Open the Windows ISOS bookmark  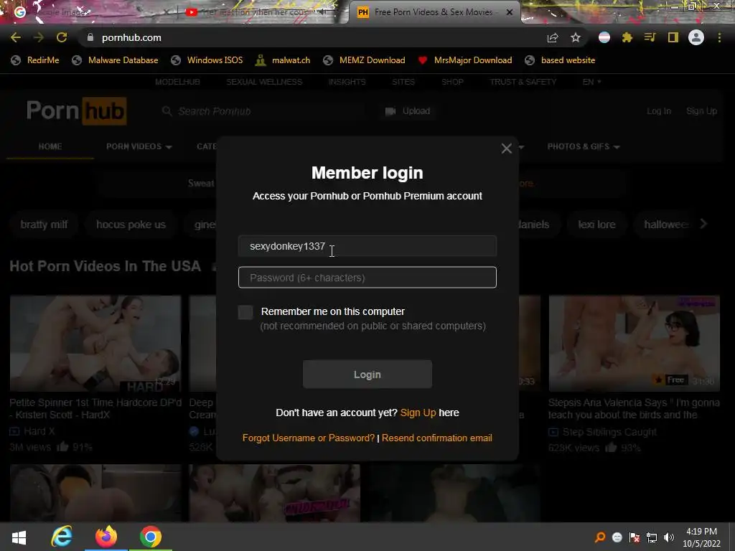pos(207,60)
